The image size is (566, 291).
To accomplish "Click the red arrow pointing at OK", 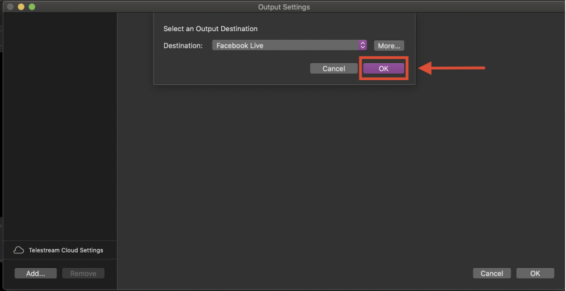I will tap(451, 68).
